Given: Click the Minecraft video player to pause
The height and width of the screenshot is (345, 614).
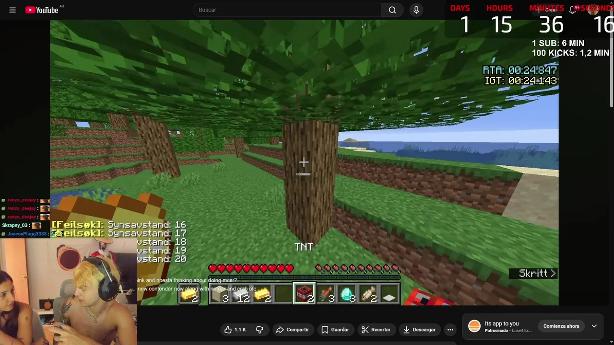Looking at the screenshot, I should coord(304,163).
